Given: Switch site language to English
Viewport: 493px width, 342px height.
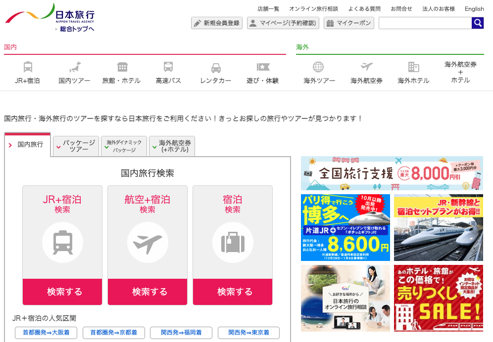Looking at the screenshot, I should click(x=474, y=9).
